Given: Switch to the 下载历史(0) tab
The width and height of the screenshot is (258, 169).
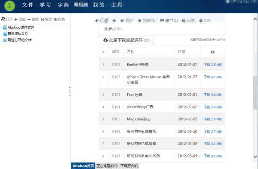Looking at the screenshot, I should (129, 166).
